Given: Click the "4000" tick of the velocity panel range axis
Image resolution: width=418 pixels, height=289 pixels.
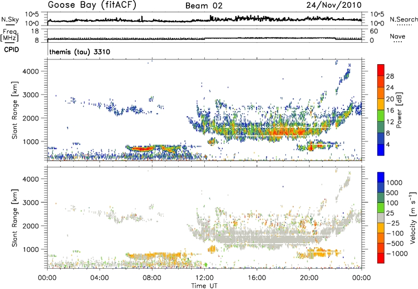Looking at the screenshot, I should click(30, 179).
